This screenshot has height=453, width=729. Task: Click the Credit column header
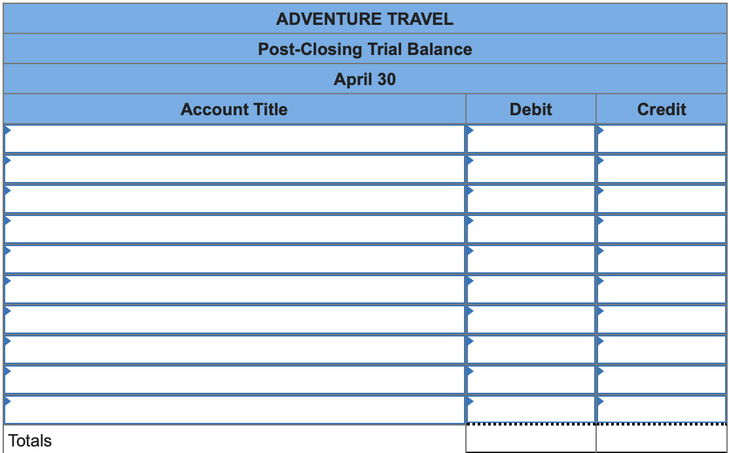coord(661,109)
